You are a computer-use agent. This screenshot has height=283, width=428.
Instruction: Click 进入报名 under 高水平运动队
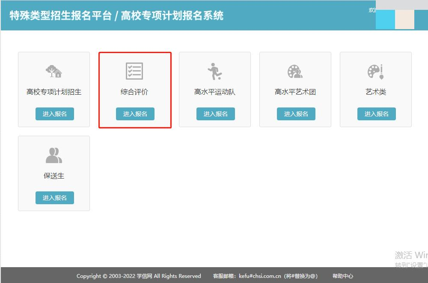click(215, 113)
